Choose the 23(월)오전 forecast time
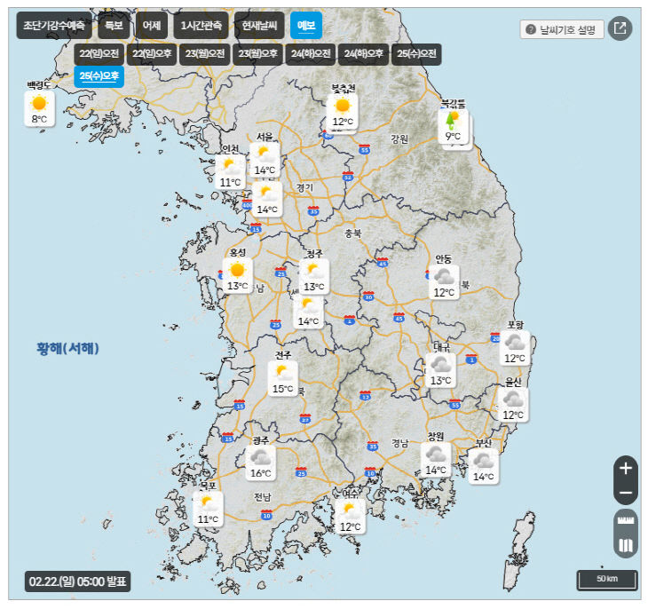Image resolution: width=648 pixels, height=609 pixels. [x=204, y=54]
